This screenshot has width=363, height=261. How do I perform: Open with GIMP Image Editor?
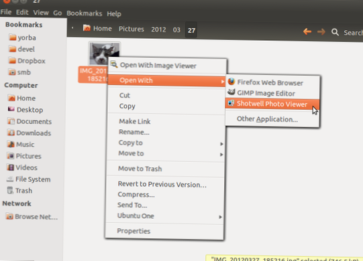tap(272, 93)
